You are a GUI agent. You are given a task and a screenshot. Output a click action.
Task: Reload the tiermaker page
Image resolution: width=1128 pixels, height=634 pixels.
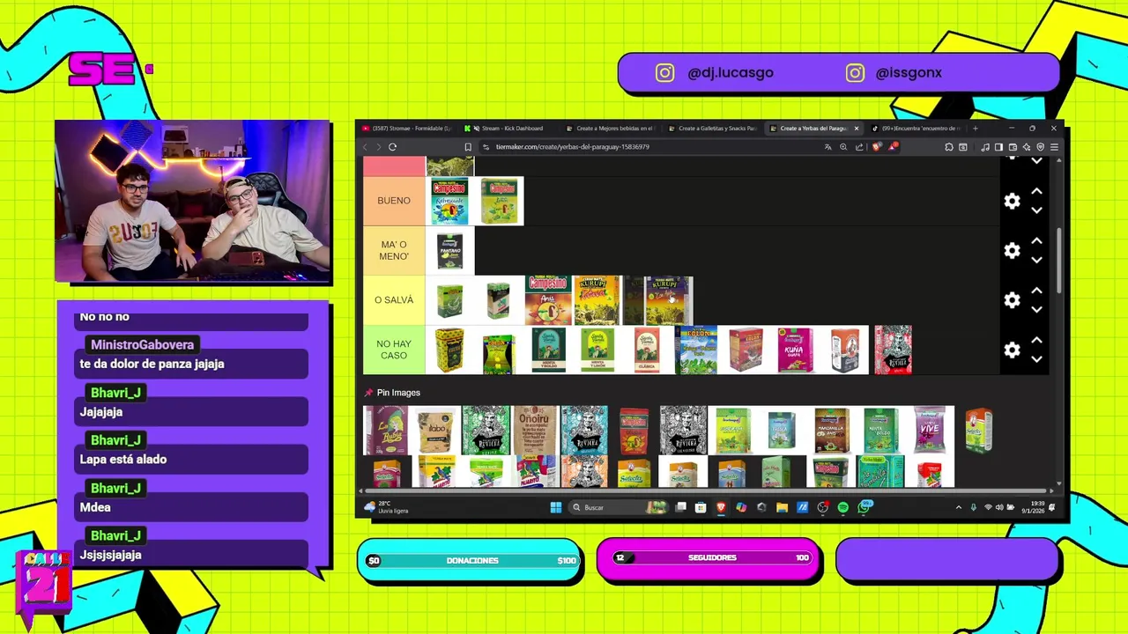(393, 147)
